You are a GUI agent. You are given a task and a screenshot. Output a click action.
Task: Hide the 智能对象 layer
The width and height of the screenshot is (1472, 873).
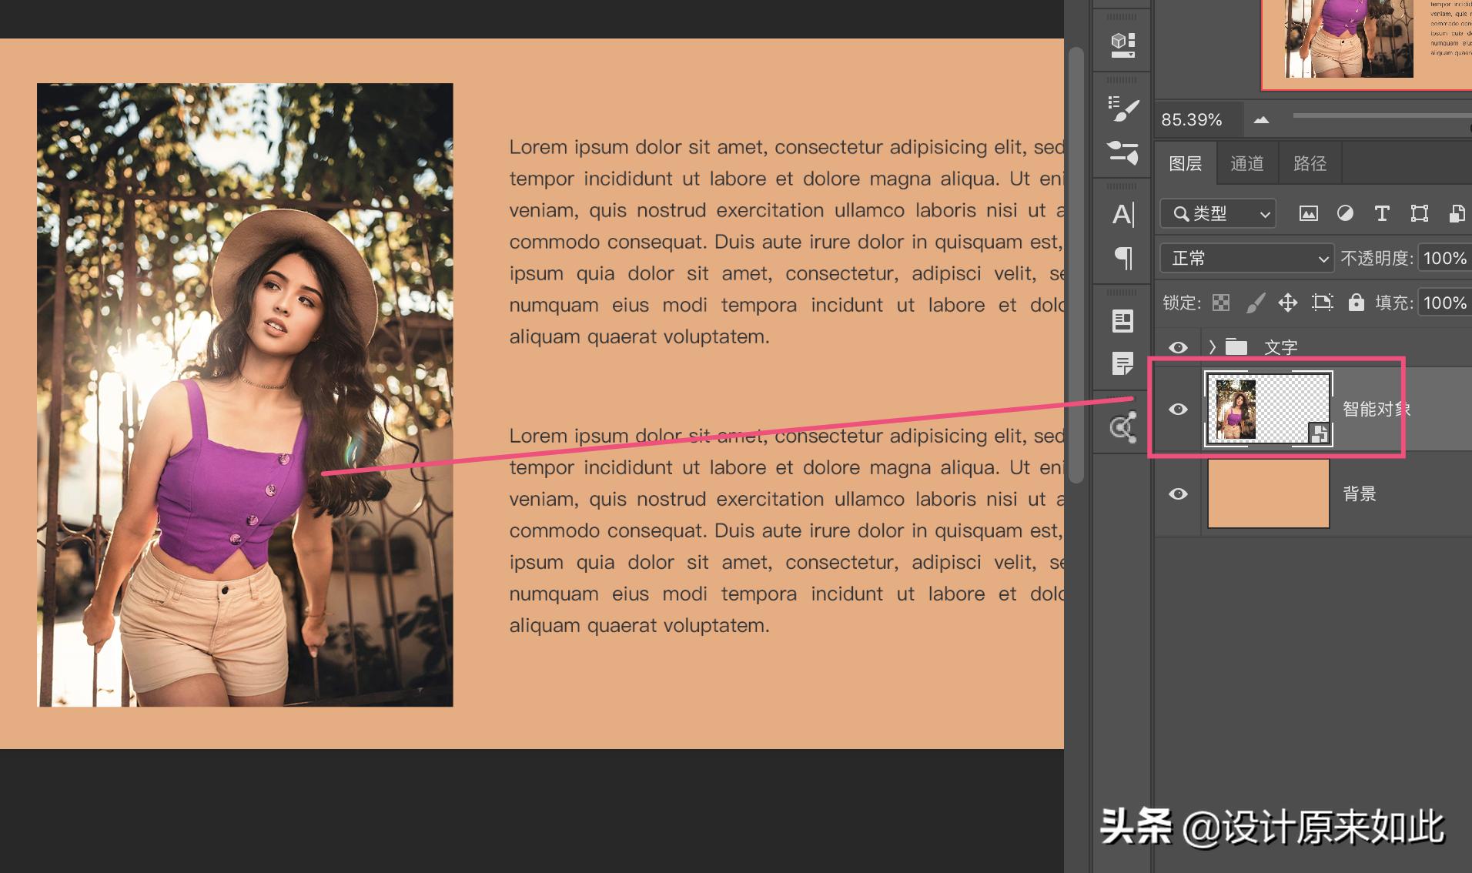tap(1178, 410)
